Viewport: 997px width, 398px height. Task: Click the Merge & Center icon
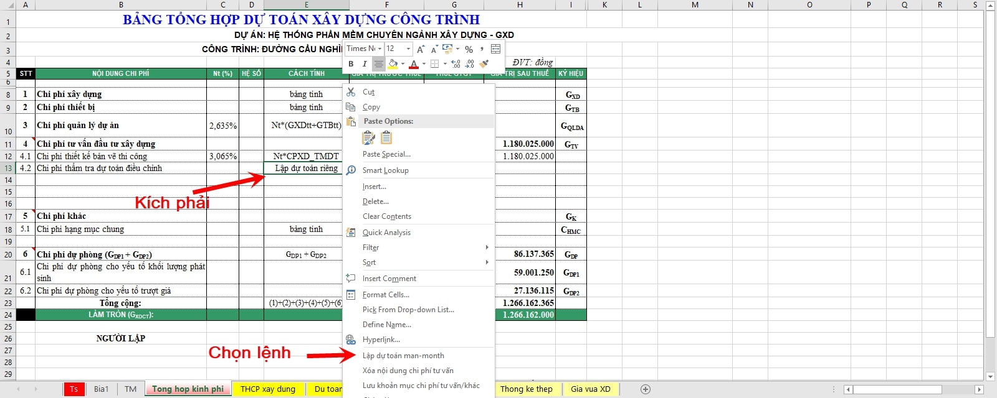tap(496, 49)
